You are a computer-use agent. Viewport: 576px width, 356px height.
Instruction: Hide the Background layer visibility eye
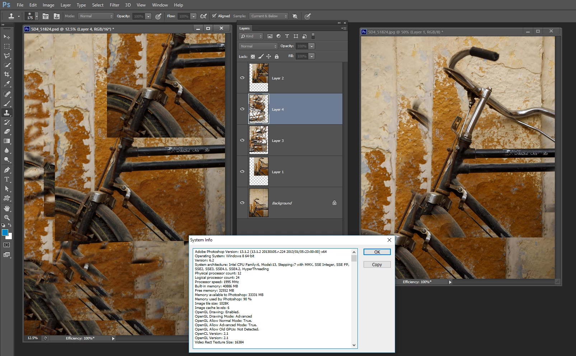tap(242, 203)
